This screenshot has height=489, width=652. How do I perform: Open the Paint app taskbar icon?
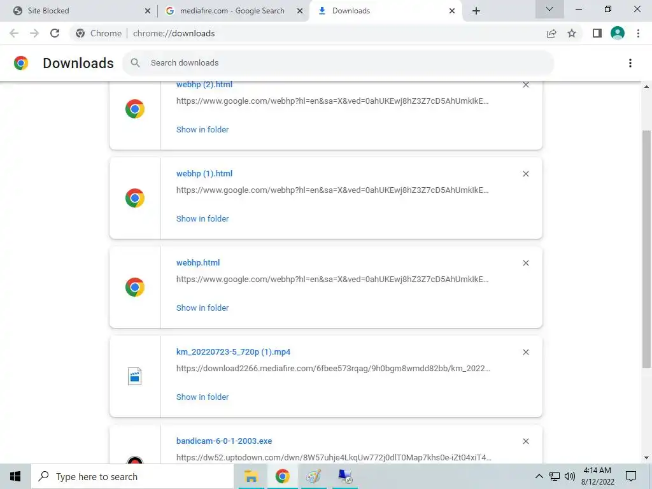[x=313, y=476]
